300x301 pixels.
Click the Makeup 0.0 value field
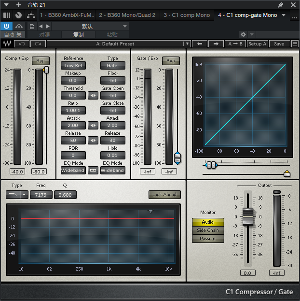[x=73, y=80]
